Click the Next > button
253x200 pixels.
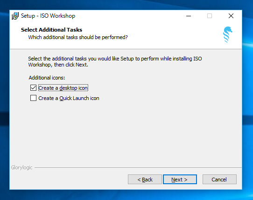pyautogui.click(x=180, y=179)
